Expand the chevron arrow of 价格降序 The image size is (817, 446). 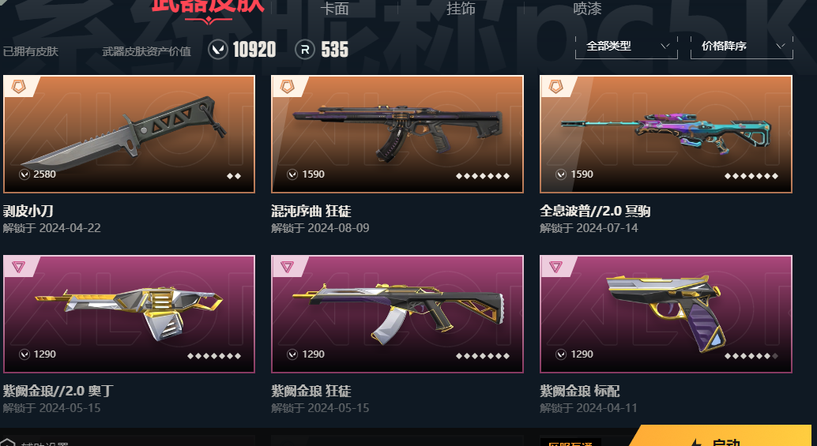[780, 47]
